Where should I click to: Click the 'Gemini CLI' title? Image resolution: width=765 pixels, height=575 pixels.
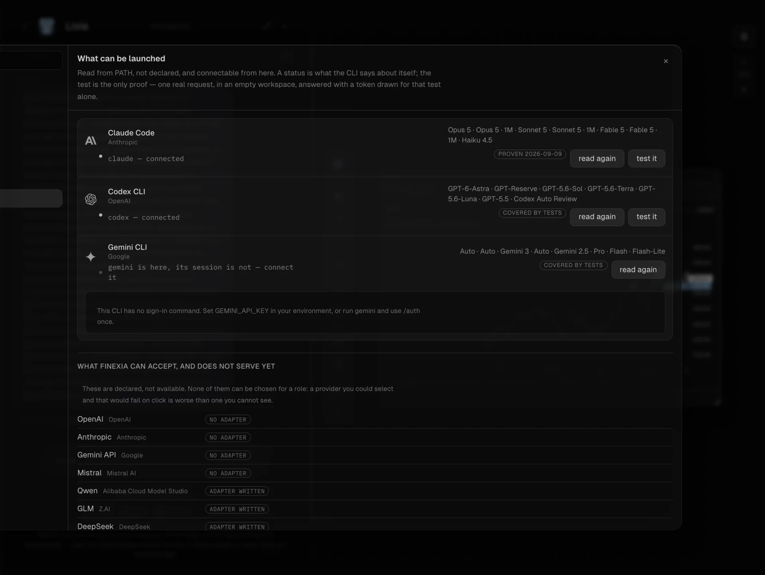pos(127,247)
